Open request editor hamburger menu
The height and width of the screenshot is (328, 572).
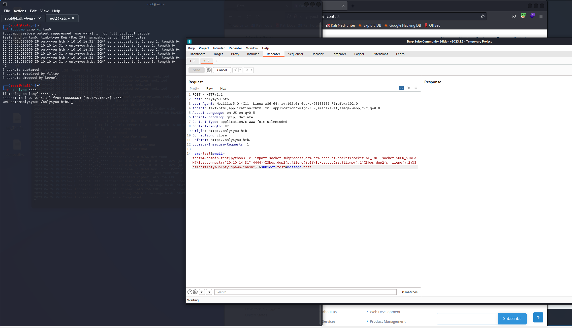point(416,88)
